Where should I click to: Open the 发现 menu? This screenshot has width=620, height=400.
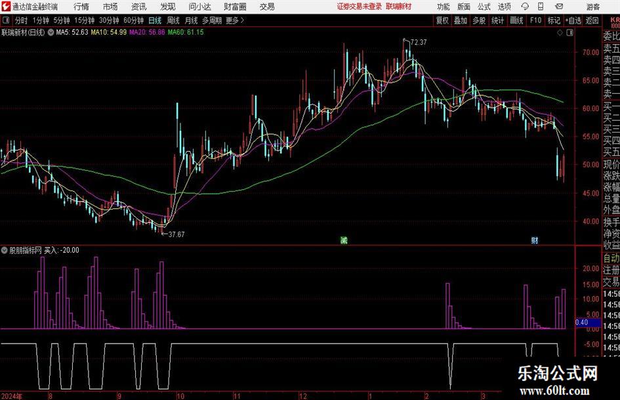click(x=168, y=7)
